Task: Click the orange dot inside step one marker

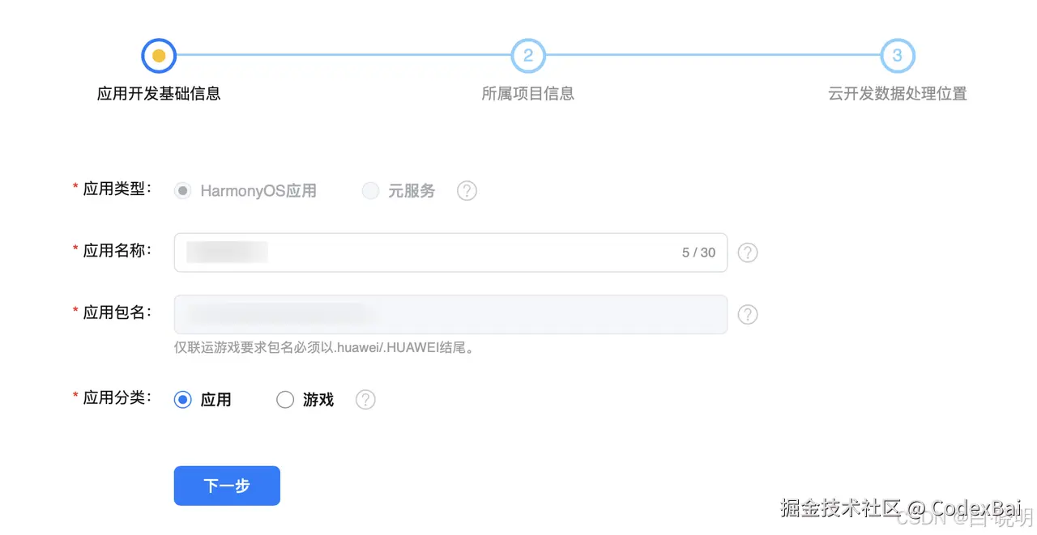Action: 158,55
